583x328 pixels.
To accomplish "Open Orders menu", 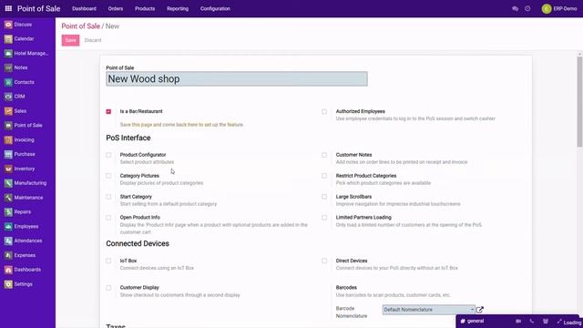I will click(x=116, y=8).
